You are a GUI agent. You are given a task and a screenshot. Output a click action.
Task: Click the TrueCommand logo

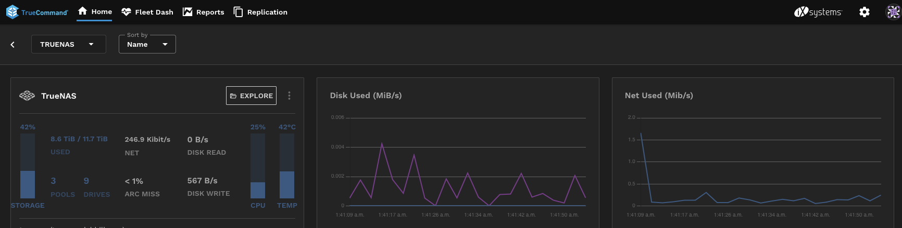(37, 12)
